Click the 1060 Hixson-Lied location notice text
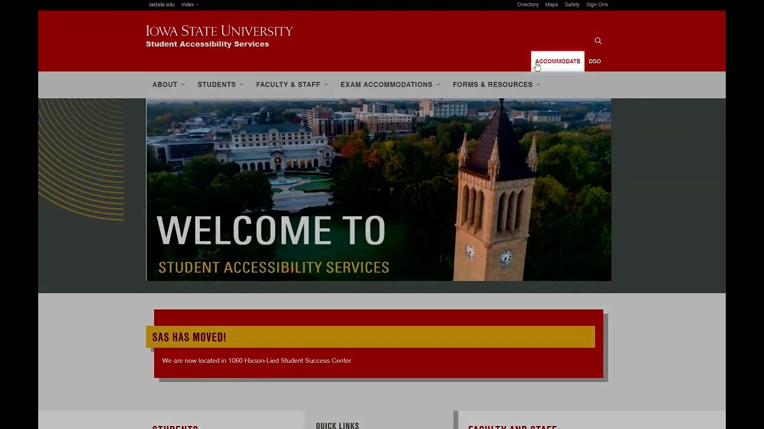The image size is (764, 429). tap(257, 360)
